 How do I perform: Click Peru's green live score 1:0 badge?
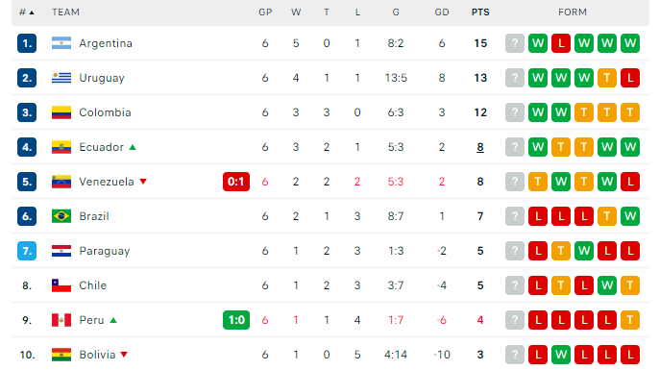(x=236, y=320)
